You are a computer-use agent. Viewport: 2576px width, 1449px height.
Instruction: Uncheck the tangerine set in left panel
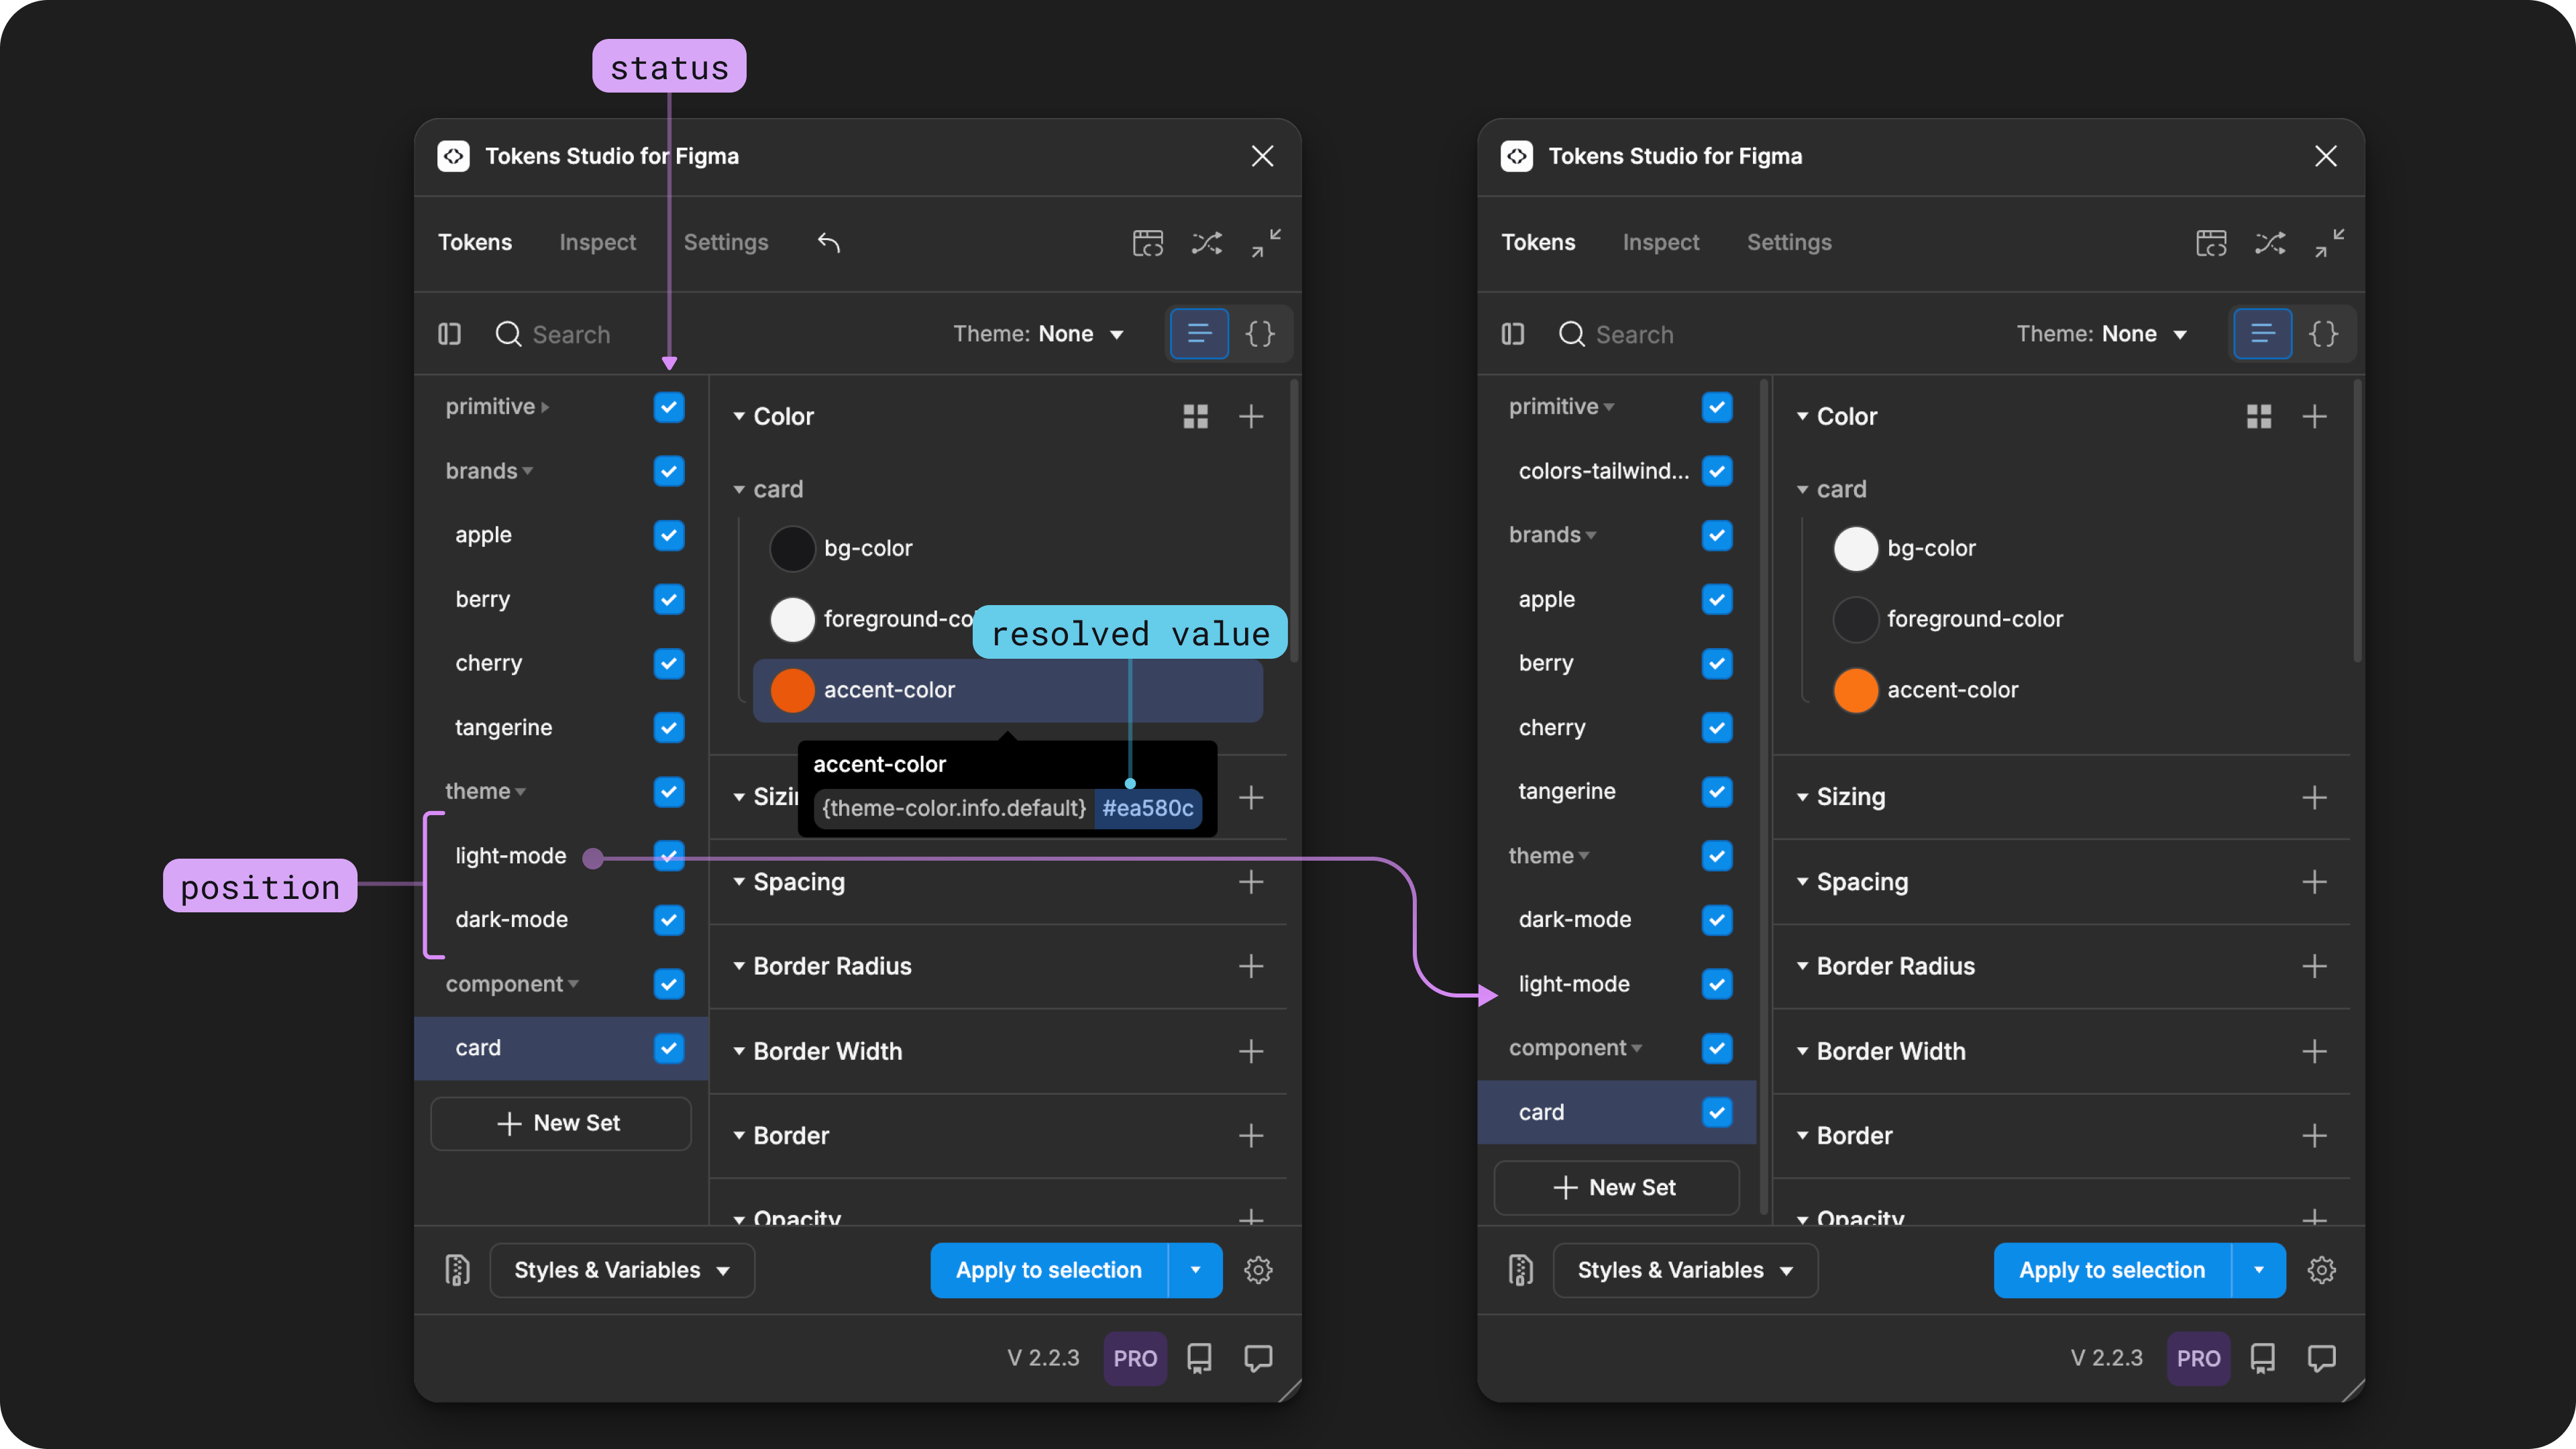(x=669, y=727)
